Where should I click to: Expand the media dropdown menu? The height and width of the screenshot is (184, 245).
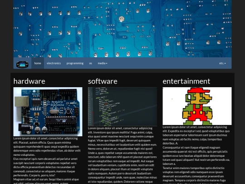pyautogui.click(x=103, y=63)
